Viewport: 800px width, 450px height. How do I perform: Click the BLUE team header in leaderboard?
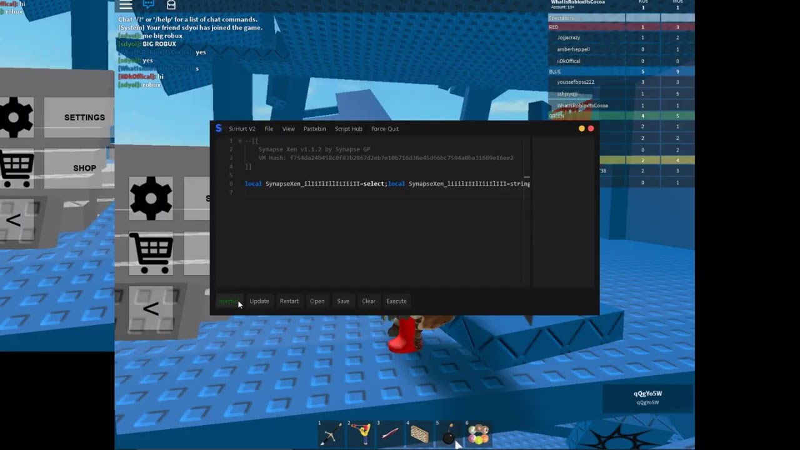click(621, 71)
